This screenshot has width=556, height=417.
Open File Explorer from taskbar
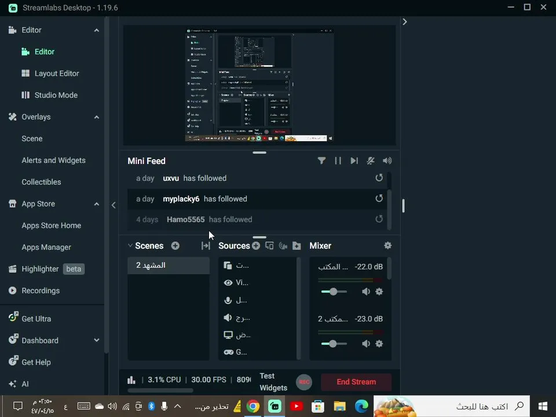tap(339, 406)
